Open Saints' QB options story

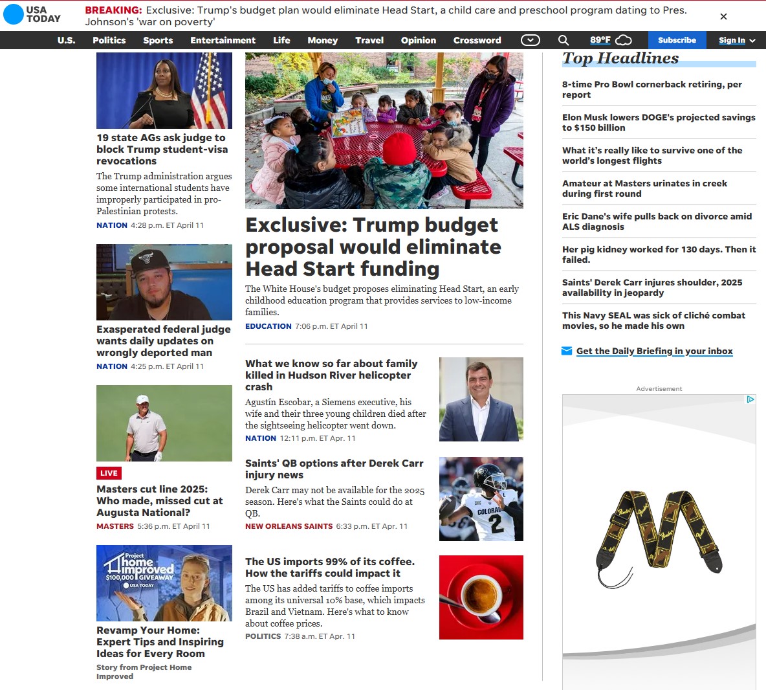point(334,469)
